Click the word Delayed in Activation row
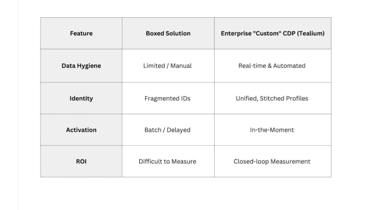 click(x=178, y=130)
